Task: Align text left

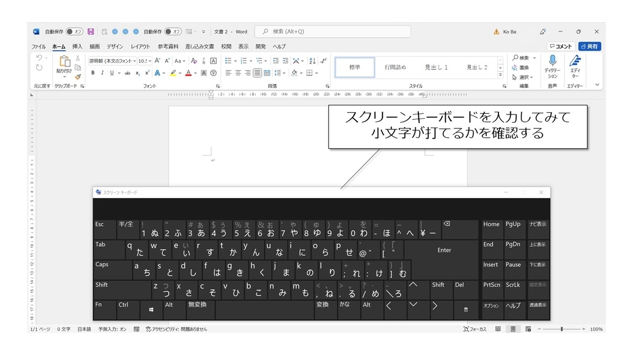Action: pos(228,73)
